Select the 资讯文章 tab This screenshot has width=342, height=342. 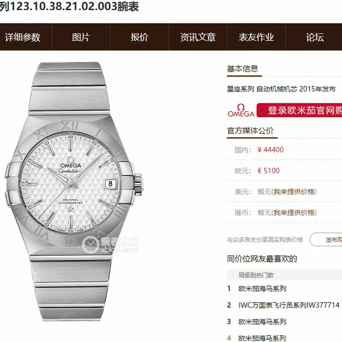[198, 37]
